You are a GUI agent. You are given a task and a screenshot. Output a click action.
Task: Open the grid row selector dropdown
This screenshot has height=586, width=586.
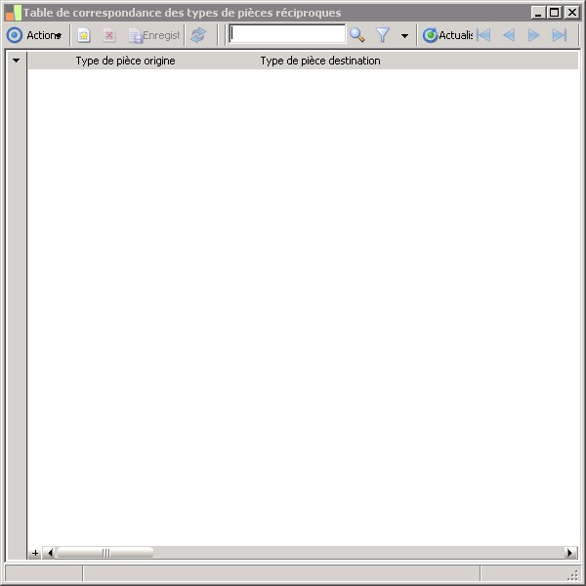[x=16, y=61]
